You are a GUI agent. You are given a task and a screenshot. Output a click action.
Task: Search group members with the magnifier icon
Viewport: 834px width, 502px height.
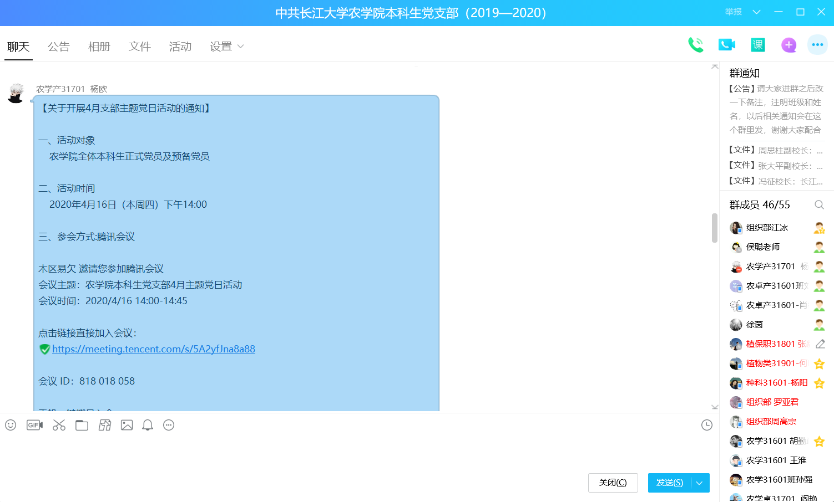(x=820, y=204)
